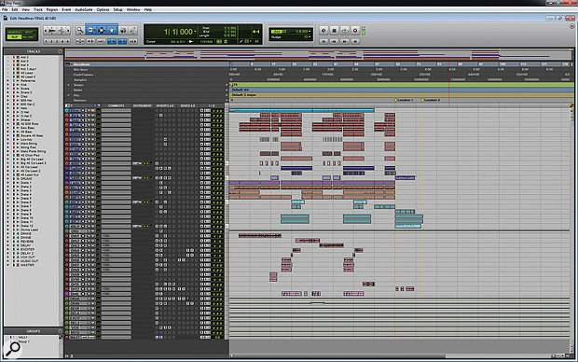Image resolution: width=578 pixels, height=362 pixels.
Task: Select the Scrubber speaker tool
Action: click(x=123, y=30)
